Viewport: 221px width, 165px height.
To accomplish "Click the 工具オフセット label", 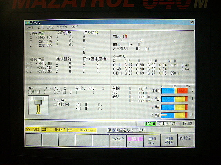I will pos(61,104).
